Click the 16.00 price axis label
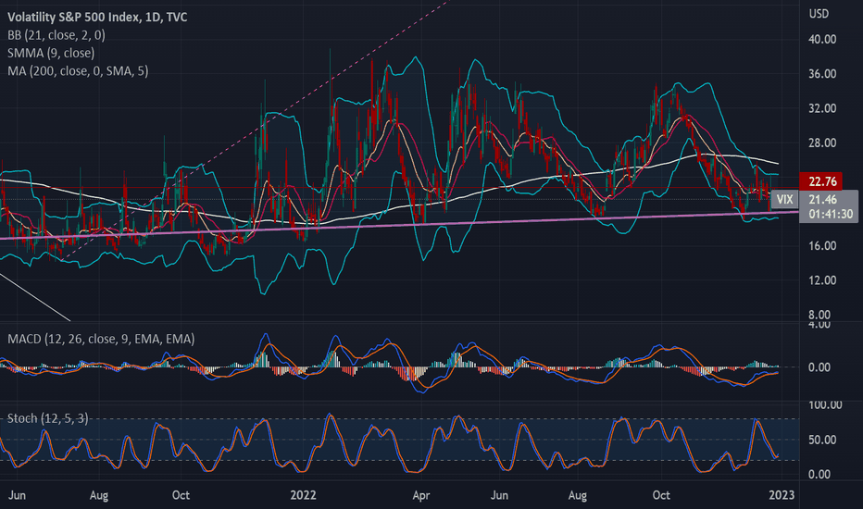Image resolution: width=863 pixels, height=509 pixels. coord(822,246)
